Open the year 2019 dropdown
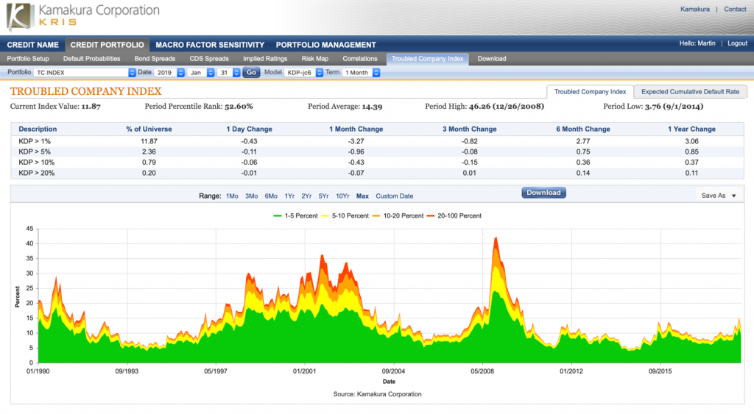 (x=169, y=73)
